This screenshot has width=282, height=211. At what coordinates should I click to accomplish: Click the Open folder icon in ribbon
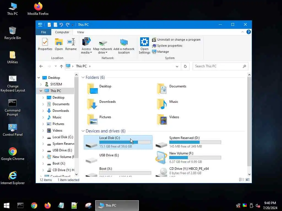coord(59,44)
